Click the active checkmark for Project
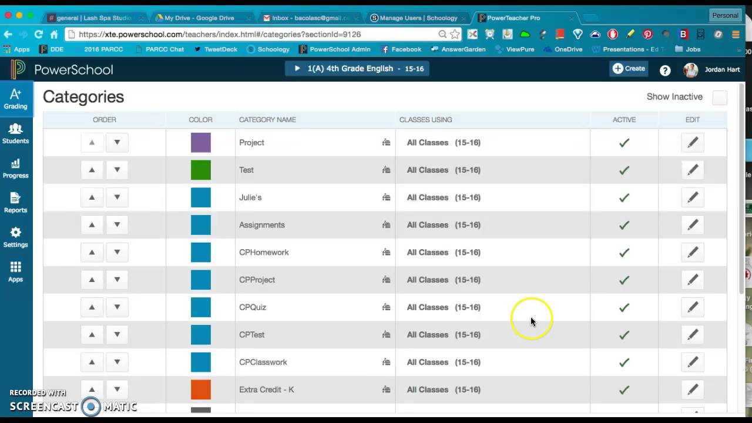The height and width of the screenshot is (423, 752). point(624,142)
